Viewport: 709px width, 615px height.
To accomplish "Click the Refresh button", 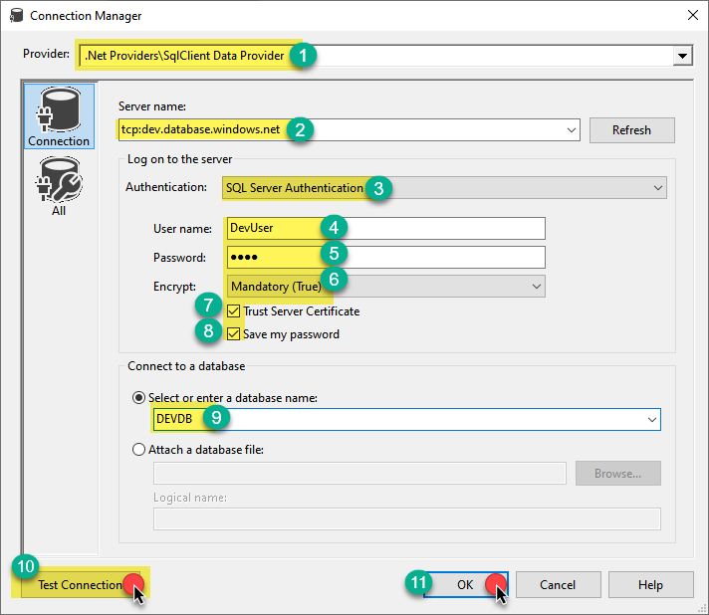I will coord(631,130).
